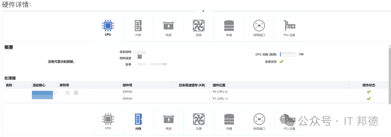Viewport: 391px width, 137px height.
Task: Click the 风扇 label in the upper tab row
Action: (199, 35)
